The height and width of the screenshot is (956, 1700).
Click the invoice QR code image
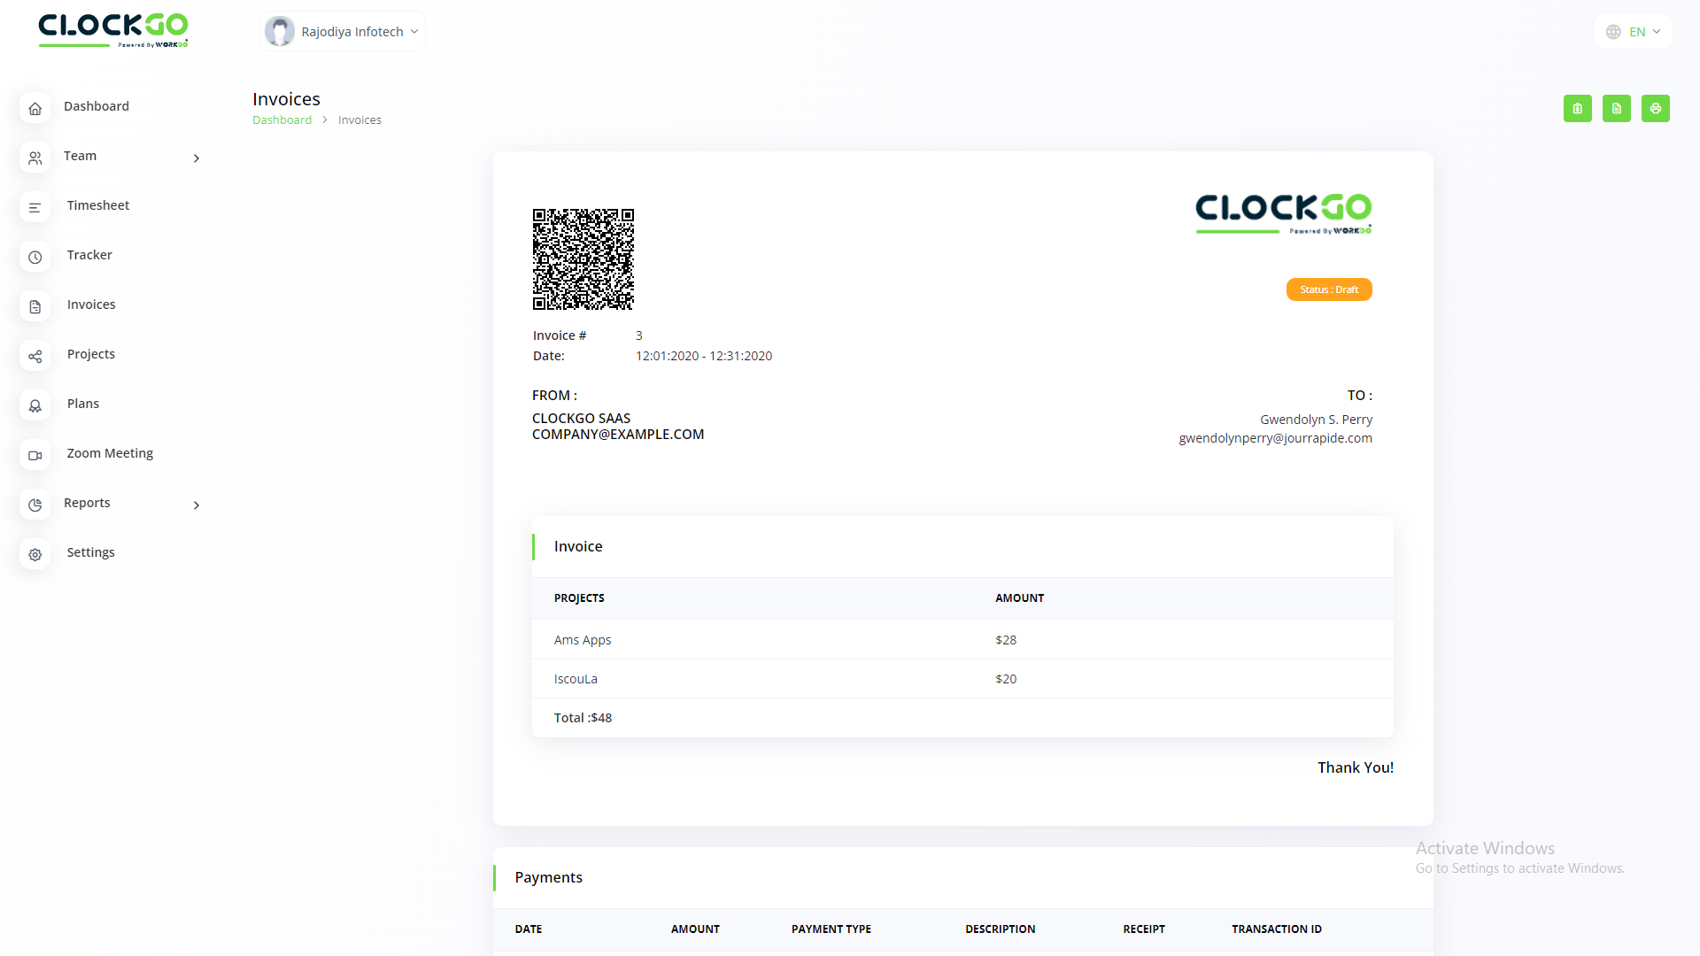pos(583,259)
